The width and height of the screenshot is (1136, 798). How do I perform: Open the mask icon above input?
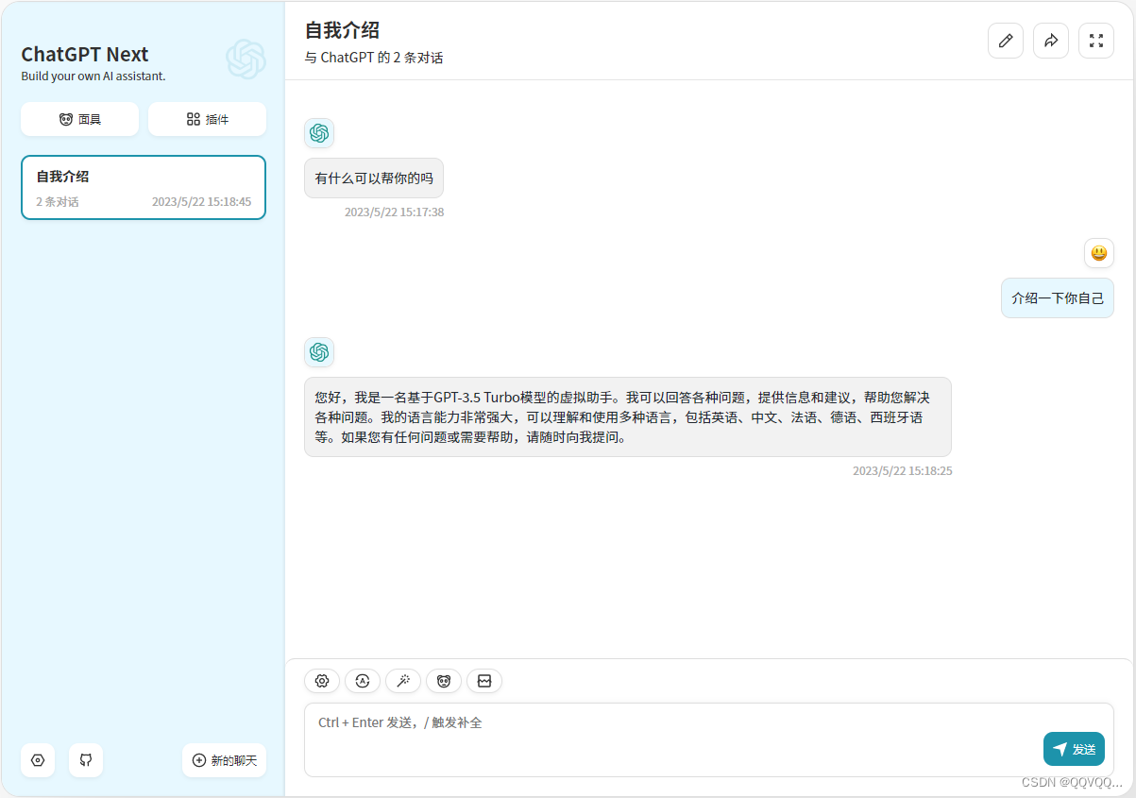pos(444,681)
